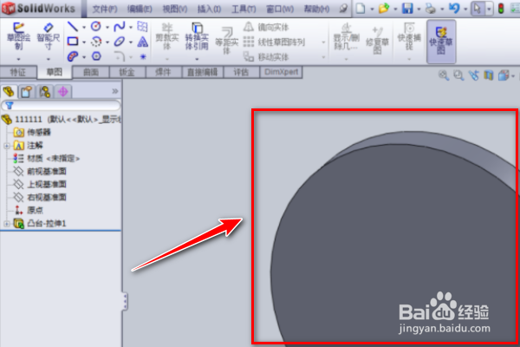Image resolution: width=520 pixels, height=347 pixels.
Task: Open the dropdown under 智能尺寸
Action: coord(48,60)
